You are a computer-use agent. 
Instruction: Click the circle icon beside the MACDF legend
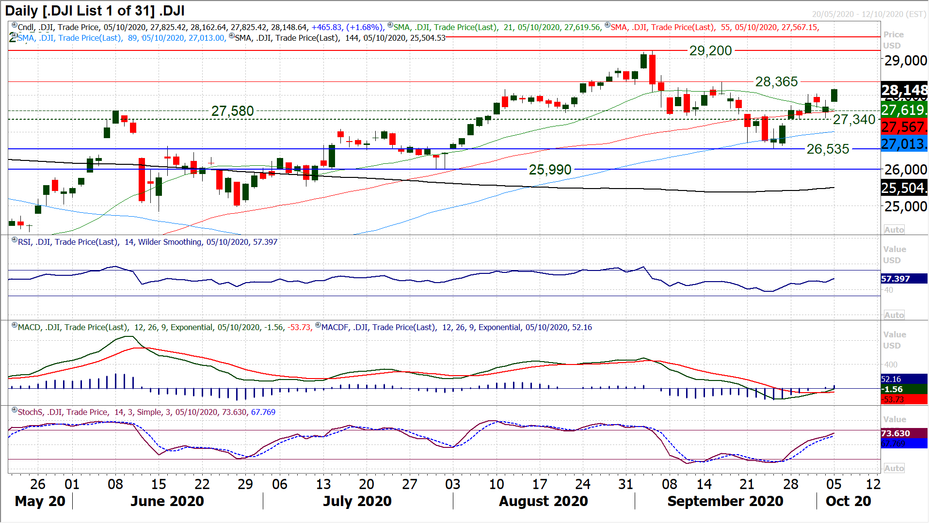(318, 325)
